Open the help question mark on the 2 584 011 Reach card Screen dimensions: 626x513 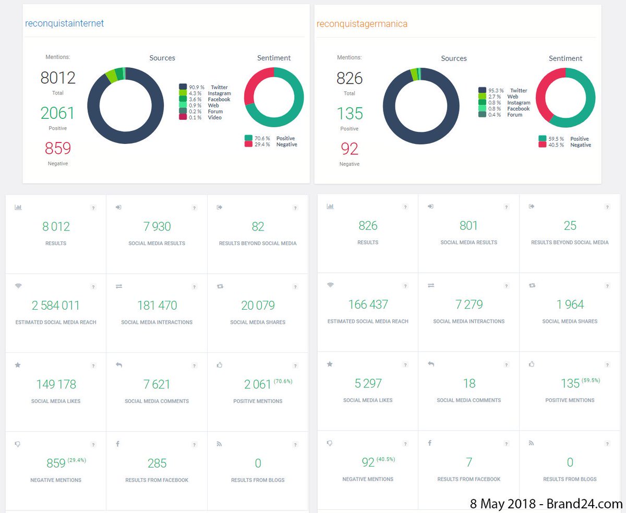93,287
